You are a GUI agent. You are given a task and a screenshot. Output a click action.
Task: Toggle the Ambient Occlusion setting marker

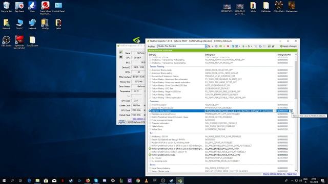(x=150, y=105)
